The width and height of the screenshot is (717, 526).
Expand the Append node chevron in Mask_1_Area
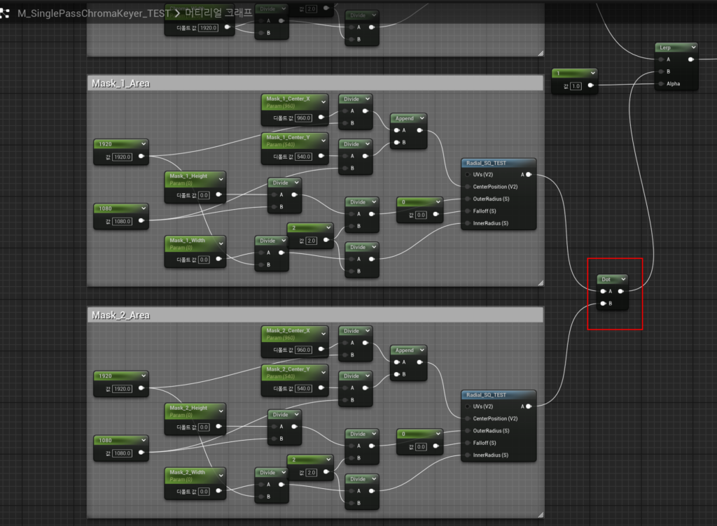pyautogui.click(x=422, y=118)
